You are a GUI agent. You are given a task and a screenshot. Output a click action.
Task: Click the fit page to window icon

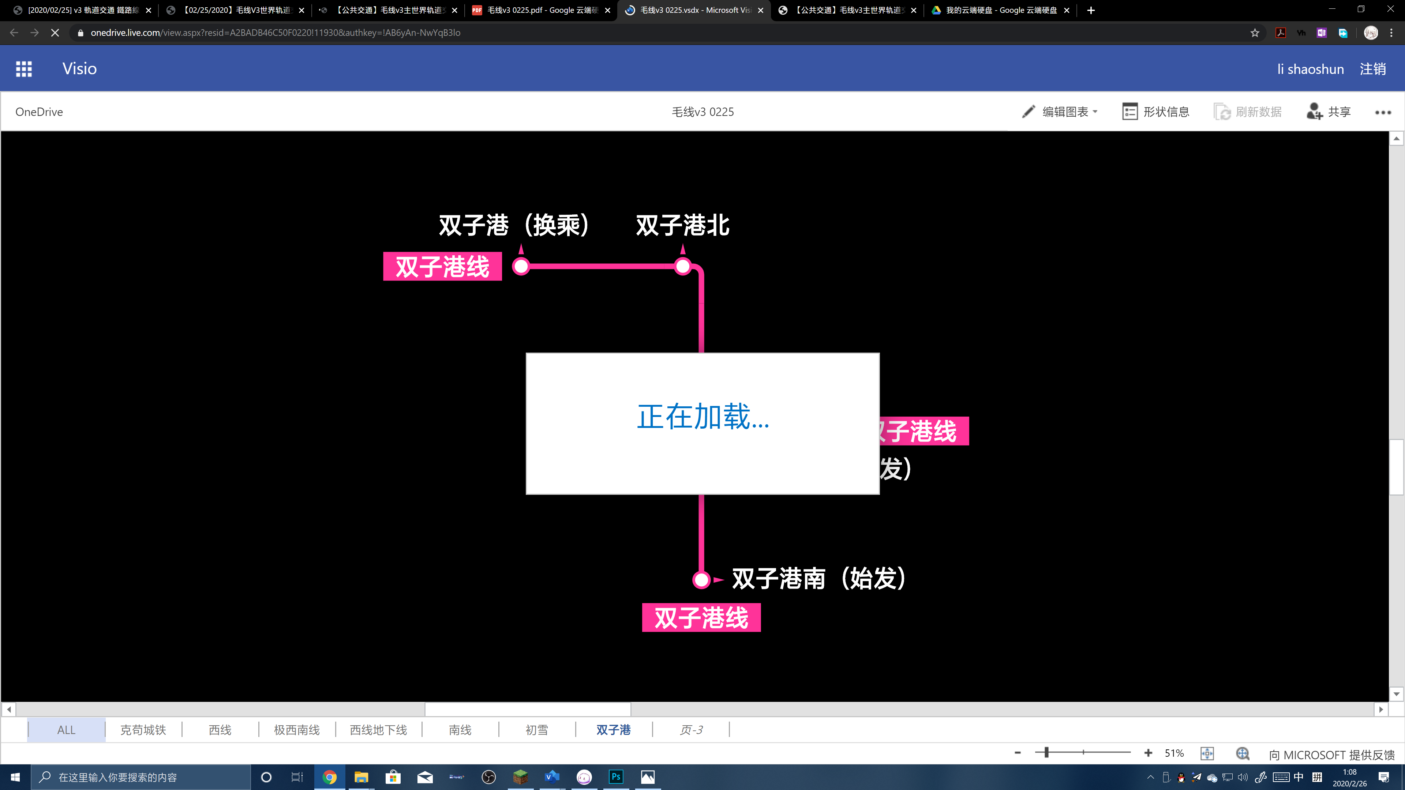tap(1207, 753)
